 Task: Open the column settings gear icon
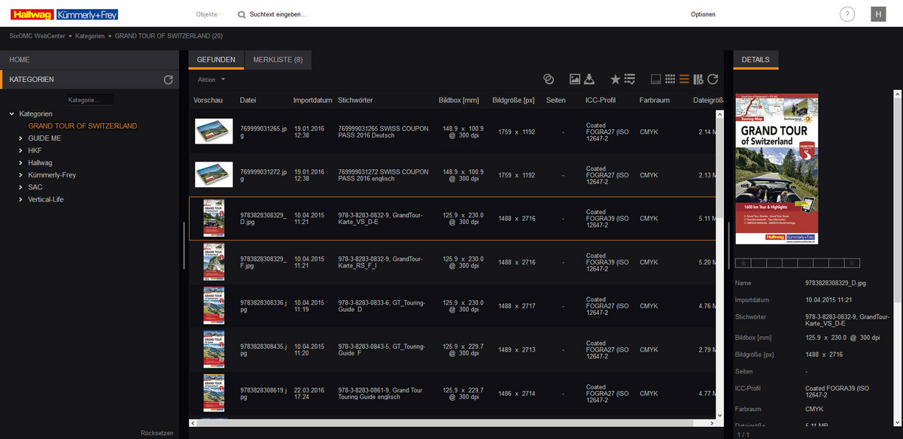click(x=698, y=79)
